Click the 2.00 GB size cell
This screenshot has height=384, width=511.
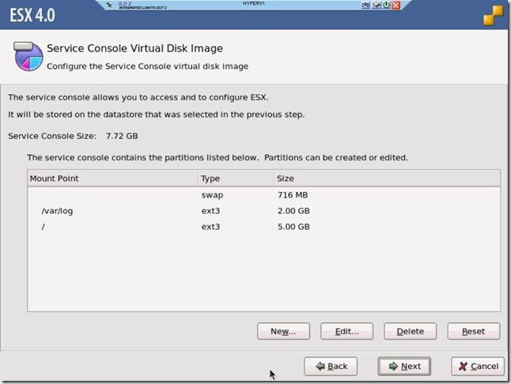(x=293, y=211)
